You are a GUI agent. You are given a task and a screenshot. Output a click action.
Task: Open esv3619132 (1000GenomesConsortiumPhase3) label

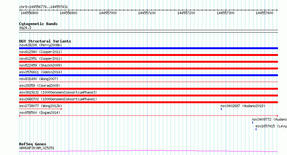58,92
